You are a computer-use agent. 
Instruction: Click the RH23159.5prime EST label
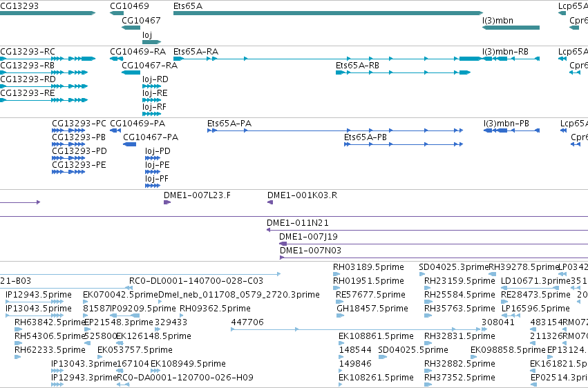point(459,281)
